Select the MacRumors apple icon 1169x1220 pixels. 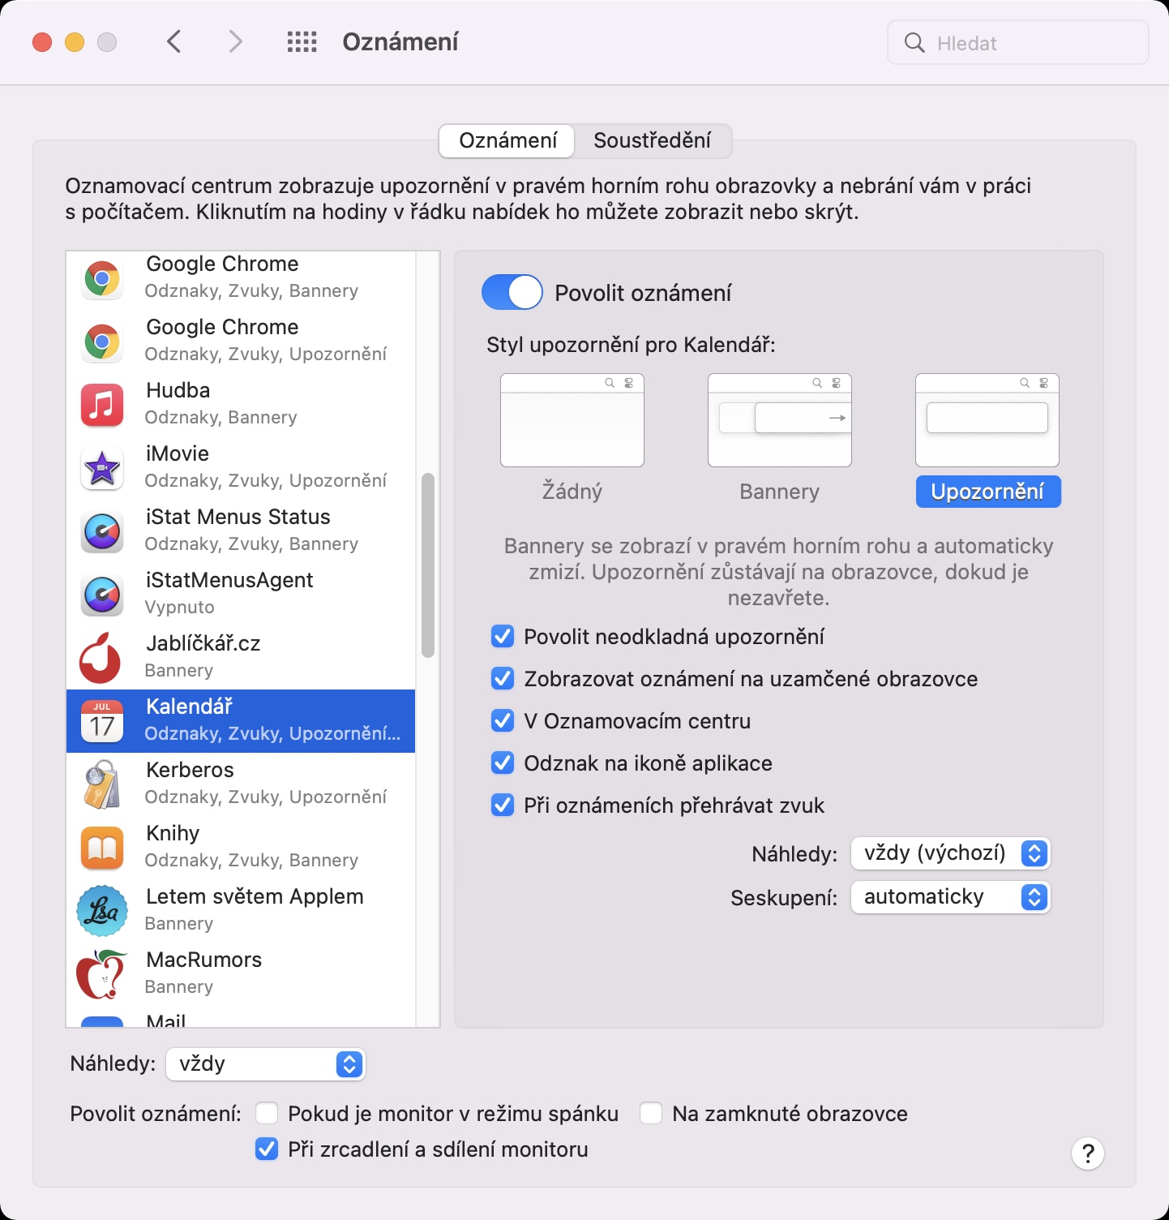(x=102, y=974)
